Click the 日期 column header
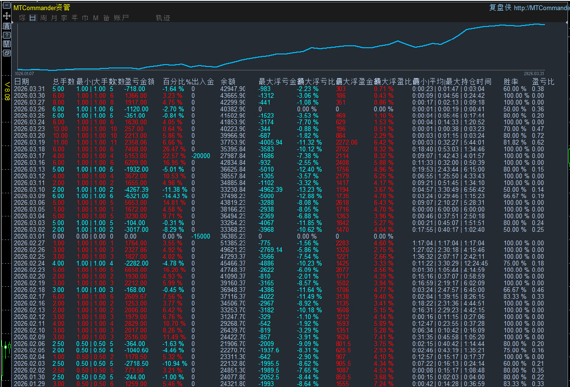This screenshot has width=570, height=387. coord(22,81)
